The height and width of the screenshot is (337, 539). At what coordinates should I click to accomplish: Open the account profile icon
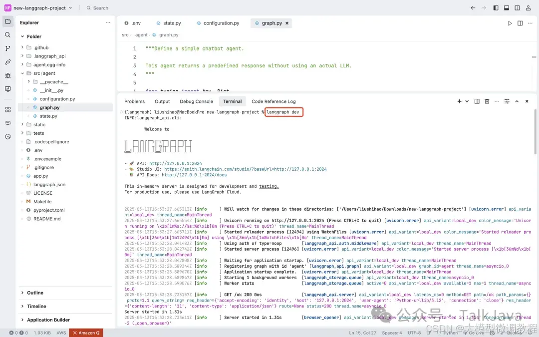tap(528, 7)
